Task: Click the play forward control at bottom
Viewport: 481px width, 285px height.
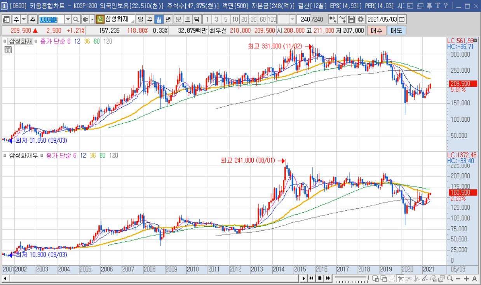Action: [x=304, y=278]
